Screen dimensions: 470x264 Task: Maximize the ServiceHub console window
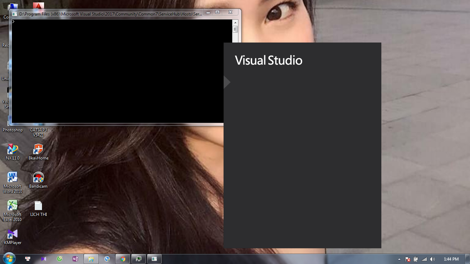[217, 12]
